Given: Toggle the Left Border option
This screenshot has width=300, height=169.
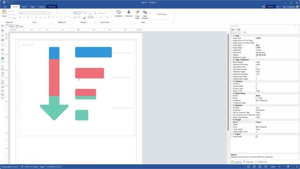Looking at the screenshot, I should click(86, 13).
